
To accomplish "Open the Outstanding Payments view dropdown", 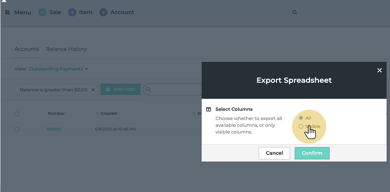I will (x=59, y=69).
